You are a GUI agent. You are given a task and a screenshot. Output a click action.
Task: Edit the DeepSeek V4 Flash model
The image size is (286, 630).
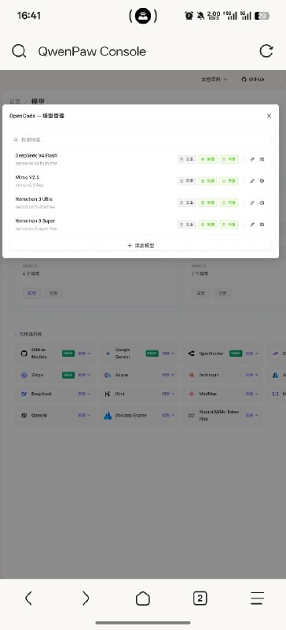252,160
